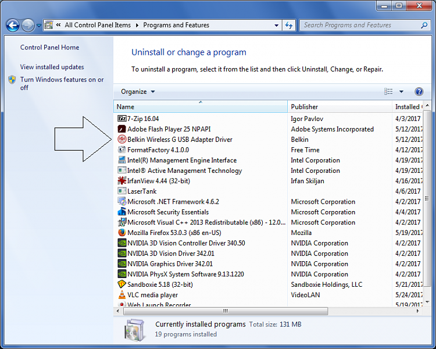The height and width of the screenshot is (349, 436).
Task: Click the vertical scrollbar up arrow
Action: [x=427, y=105]
